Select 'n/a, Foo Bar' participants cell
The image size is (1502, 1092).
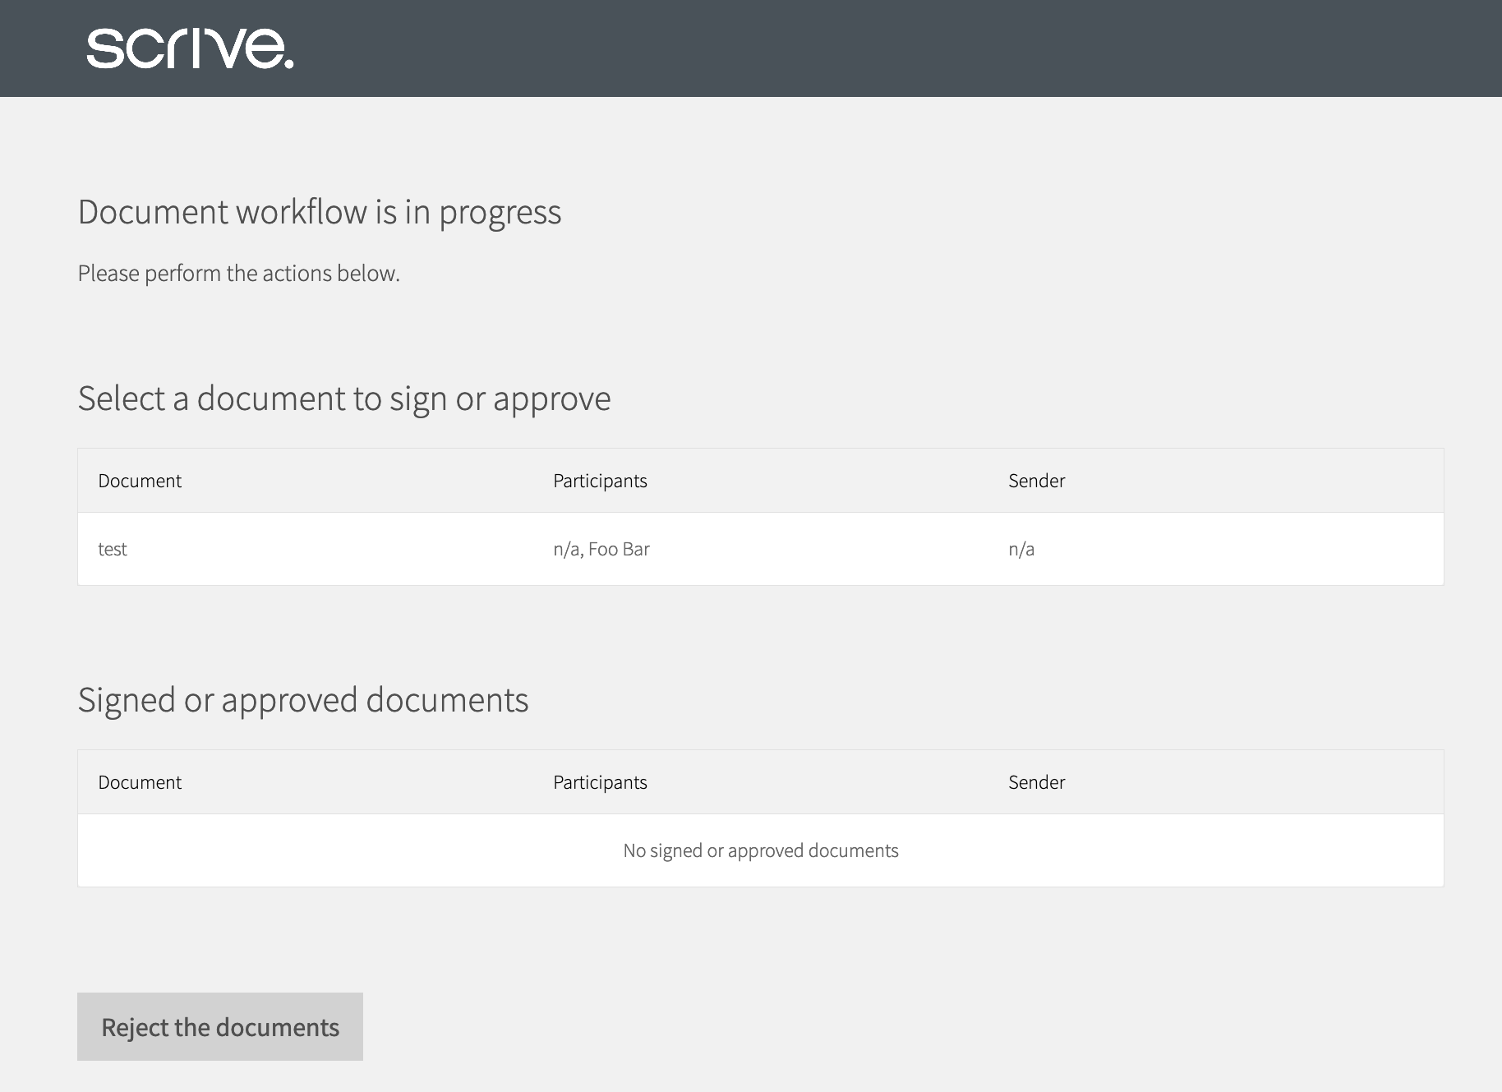(601, 549)
